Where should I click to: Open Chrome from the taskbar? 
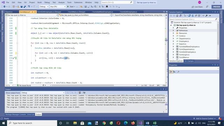[x=104, y=123]
